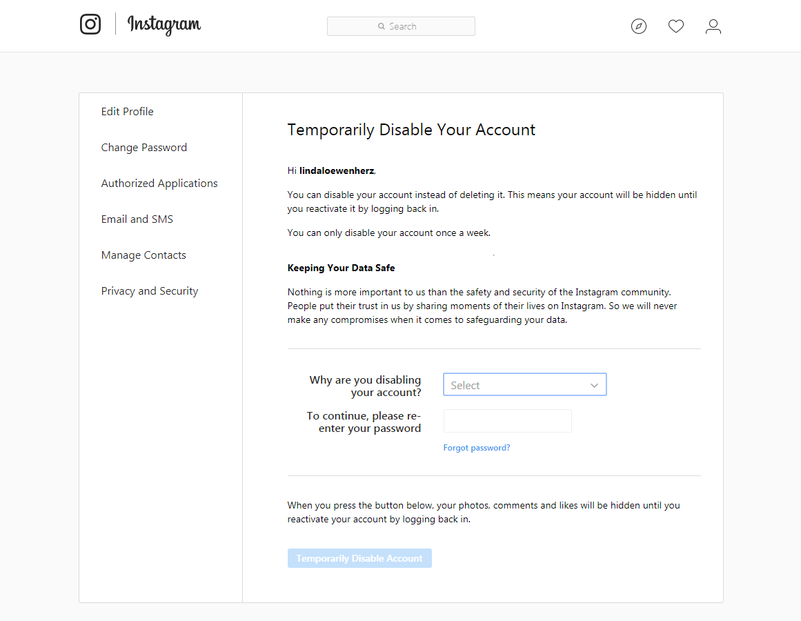Click the magnifier icon in Search

tap(382, 27)
